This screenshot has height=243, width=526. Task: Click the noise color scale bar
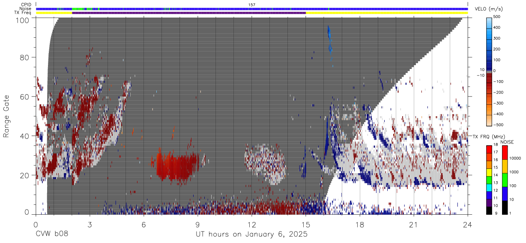tap(505, 180)
